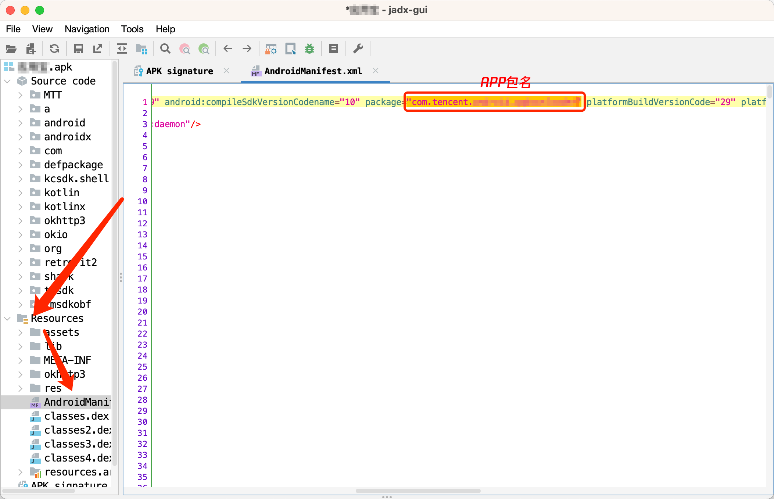774x499 pixels.
Task: Click the reload (refresh) toolbar icon
Action: [x=54, y=49]
